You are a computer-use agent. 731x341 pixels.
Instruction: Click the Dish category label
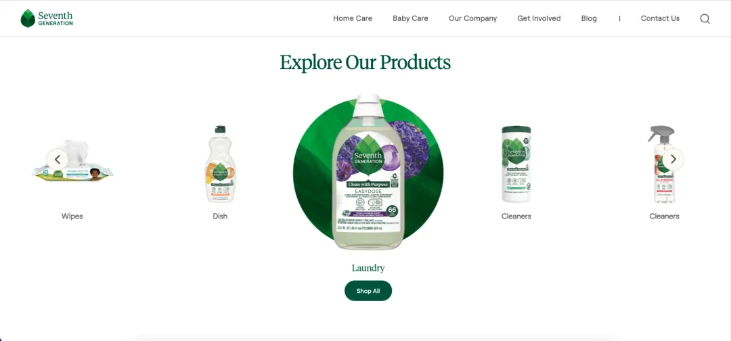pyautogui.click(x=220, y=216)
